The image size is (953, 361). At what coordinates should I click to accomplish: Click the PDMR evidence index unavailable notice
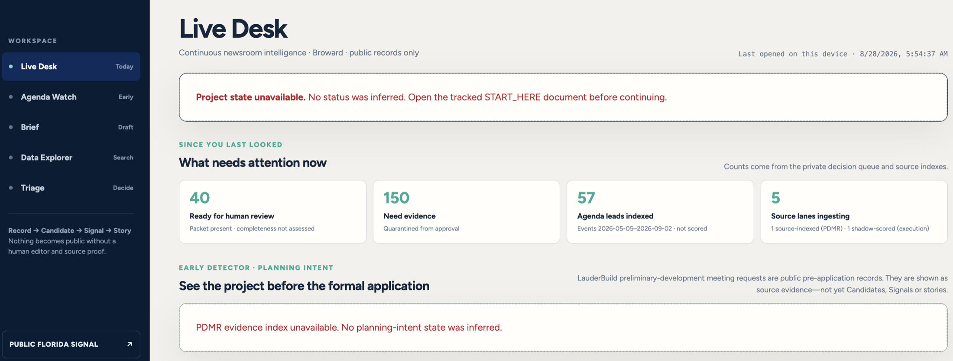(563, 328)
